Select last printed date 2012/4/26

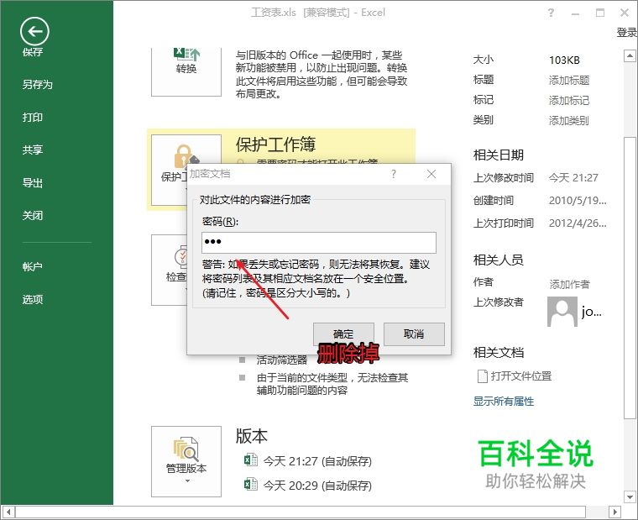[578, 223]
